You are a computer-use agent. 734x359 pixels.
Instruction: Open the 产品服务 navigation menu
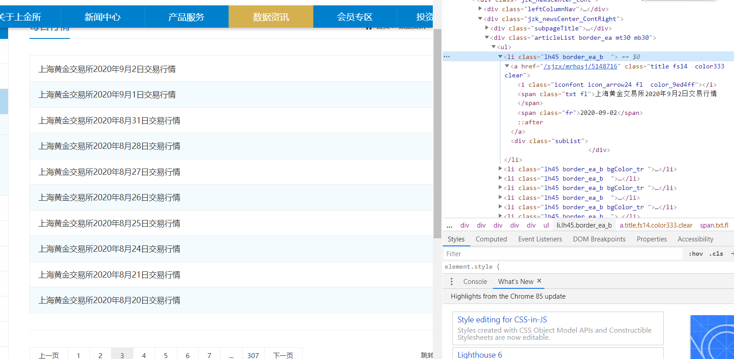click(187, 17)
